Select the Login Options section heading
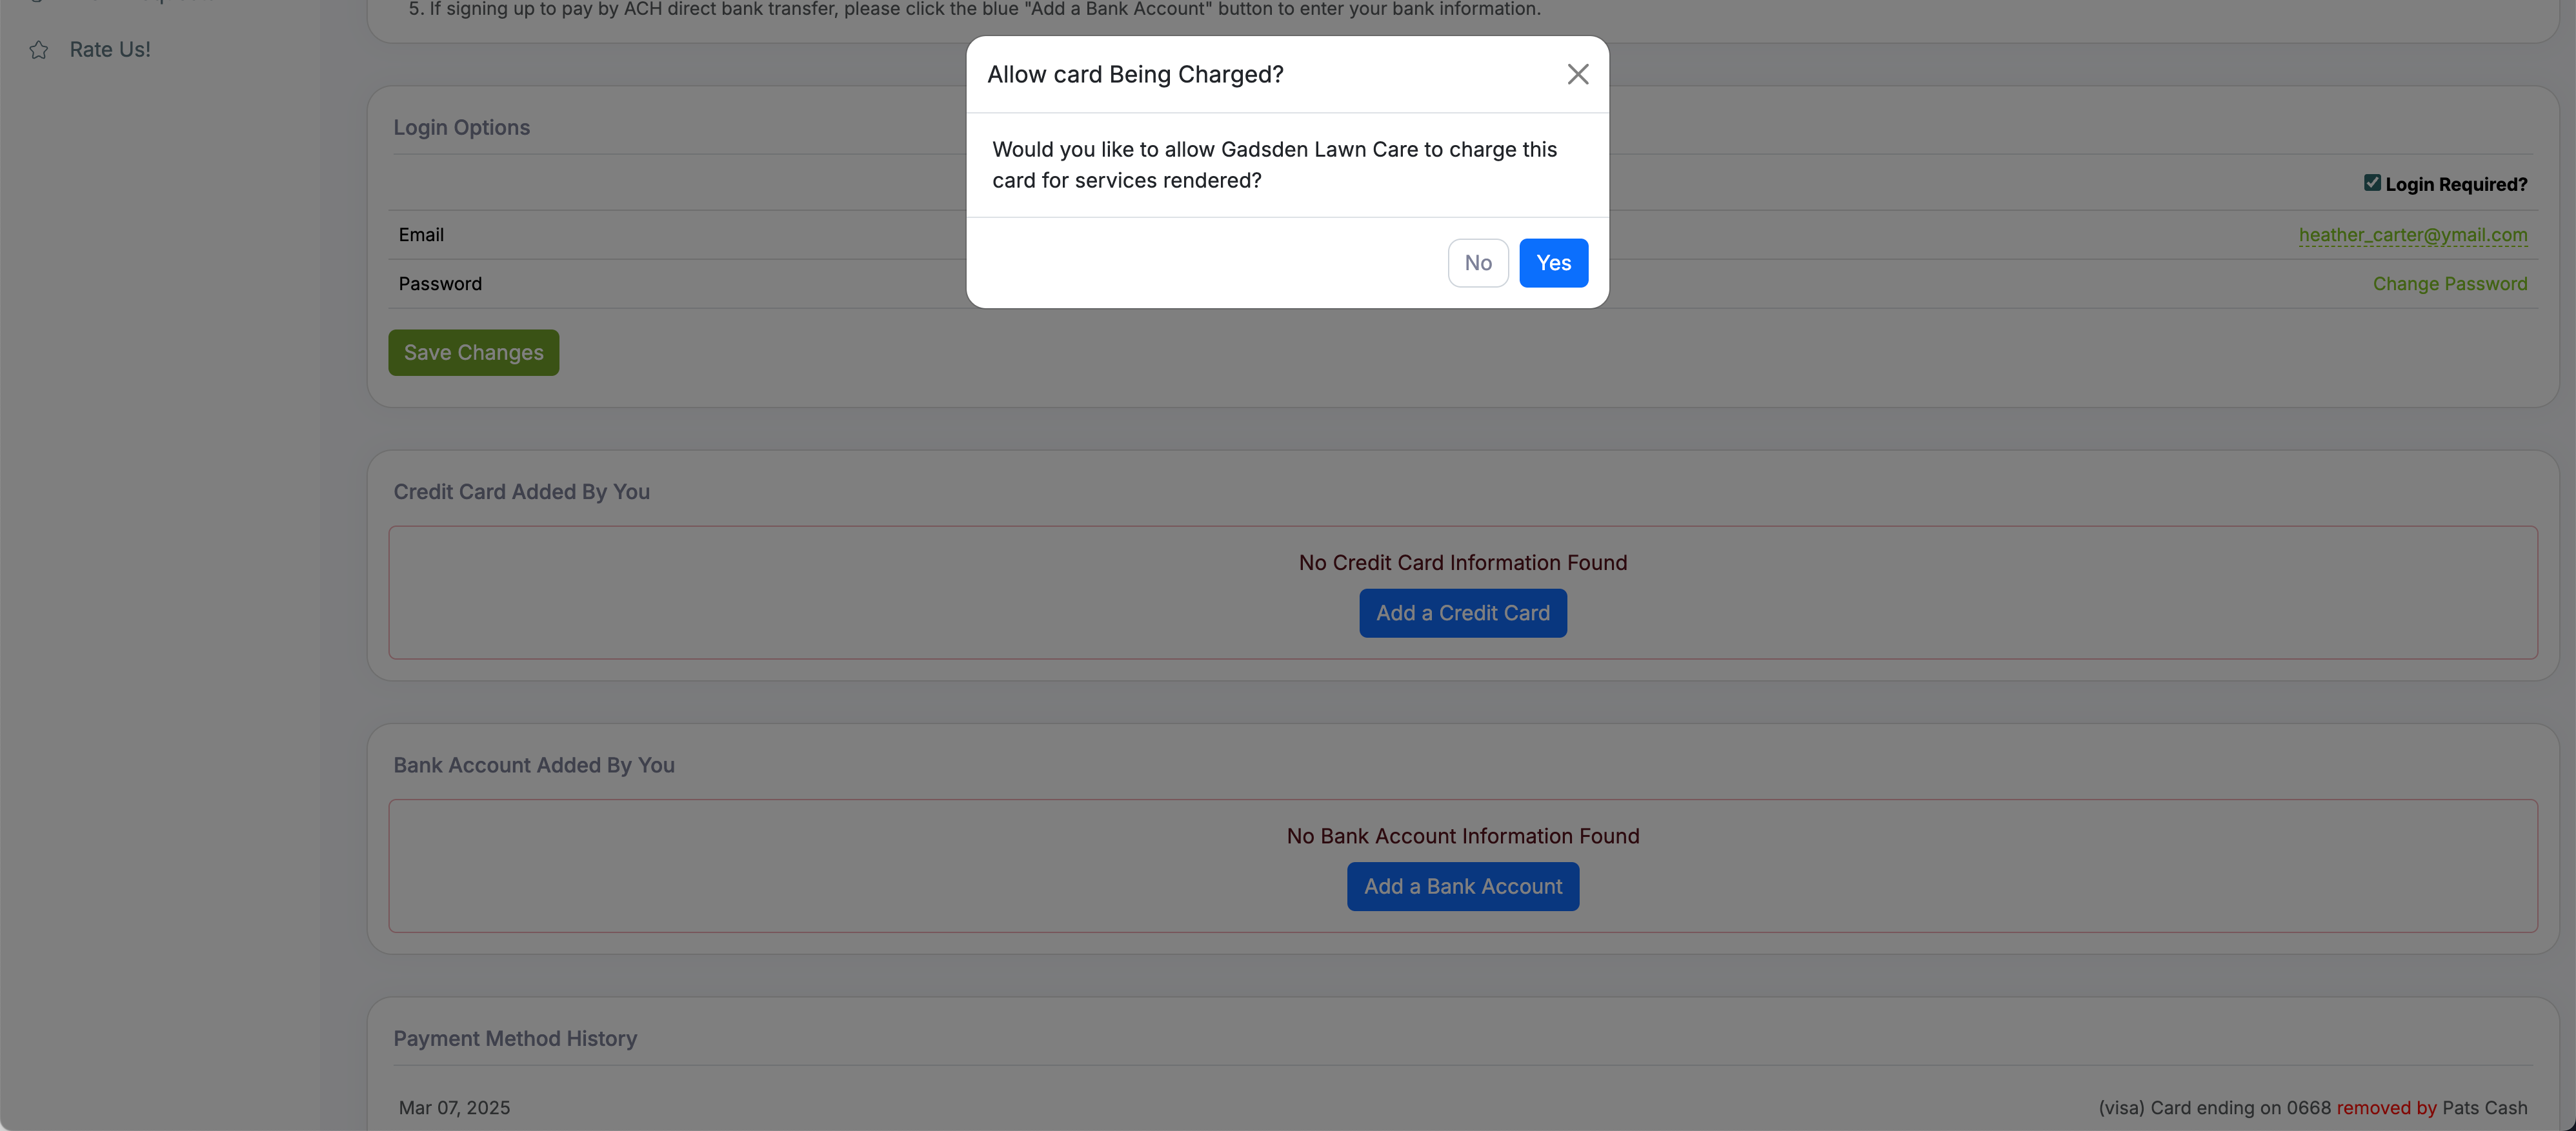 click(461, 127)
